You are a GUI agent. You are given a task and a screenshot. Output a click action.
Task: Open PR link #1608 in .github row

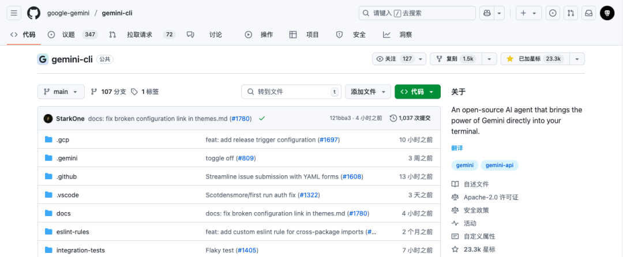pyautogui.click(x=352, y=176)
